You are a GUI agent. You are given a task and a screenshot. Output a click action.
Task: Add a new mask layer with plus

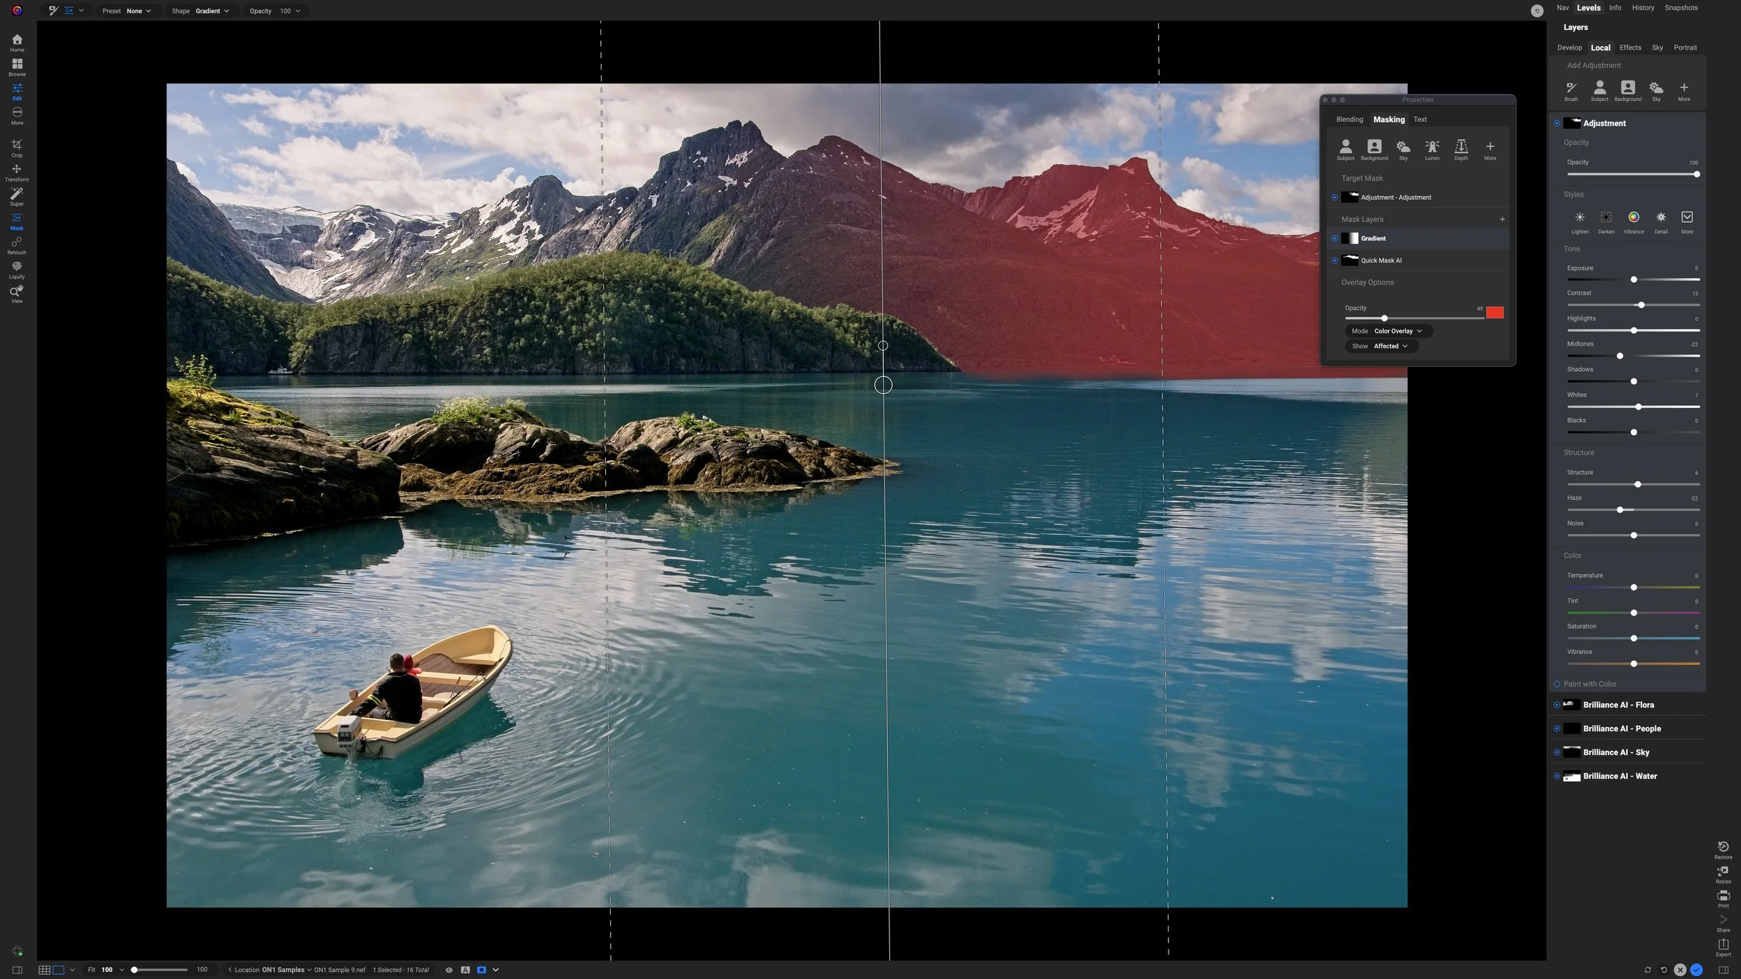point(1502,219)
